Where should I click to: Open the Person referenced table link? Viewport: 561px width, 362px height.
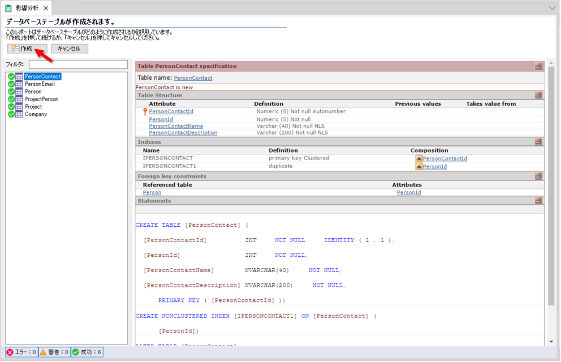click(152, 192)
